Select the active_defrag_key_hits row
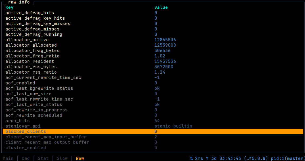Screen dimensions: 305x161 153,18
